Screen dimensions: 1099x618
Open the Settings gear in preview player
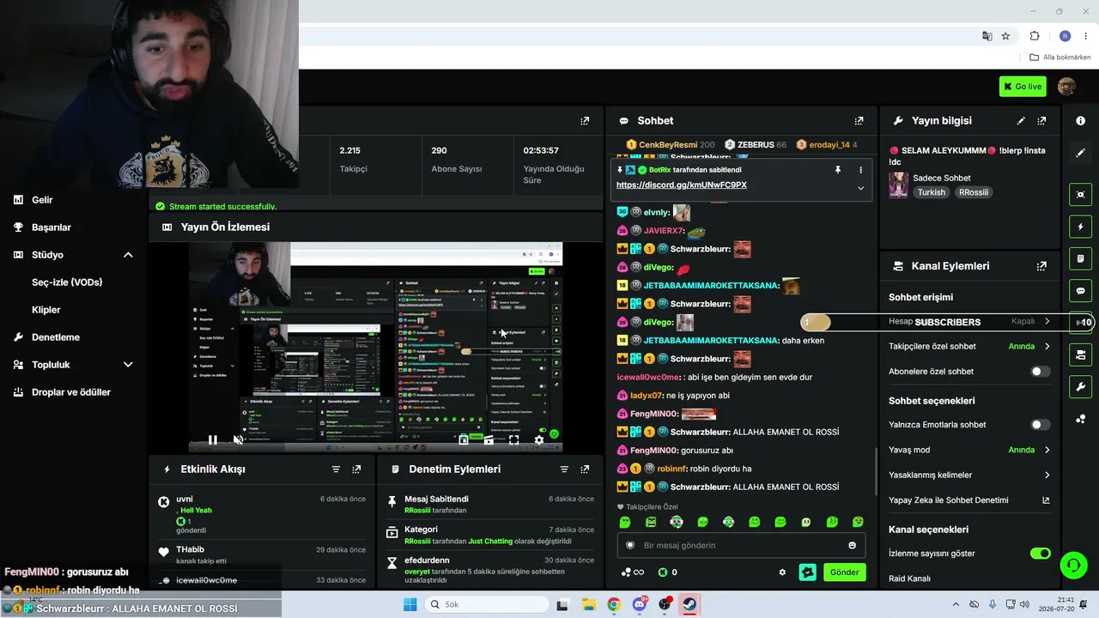538,439
